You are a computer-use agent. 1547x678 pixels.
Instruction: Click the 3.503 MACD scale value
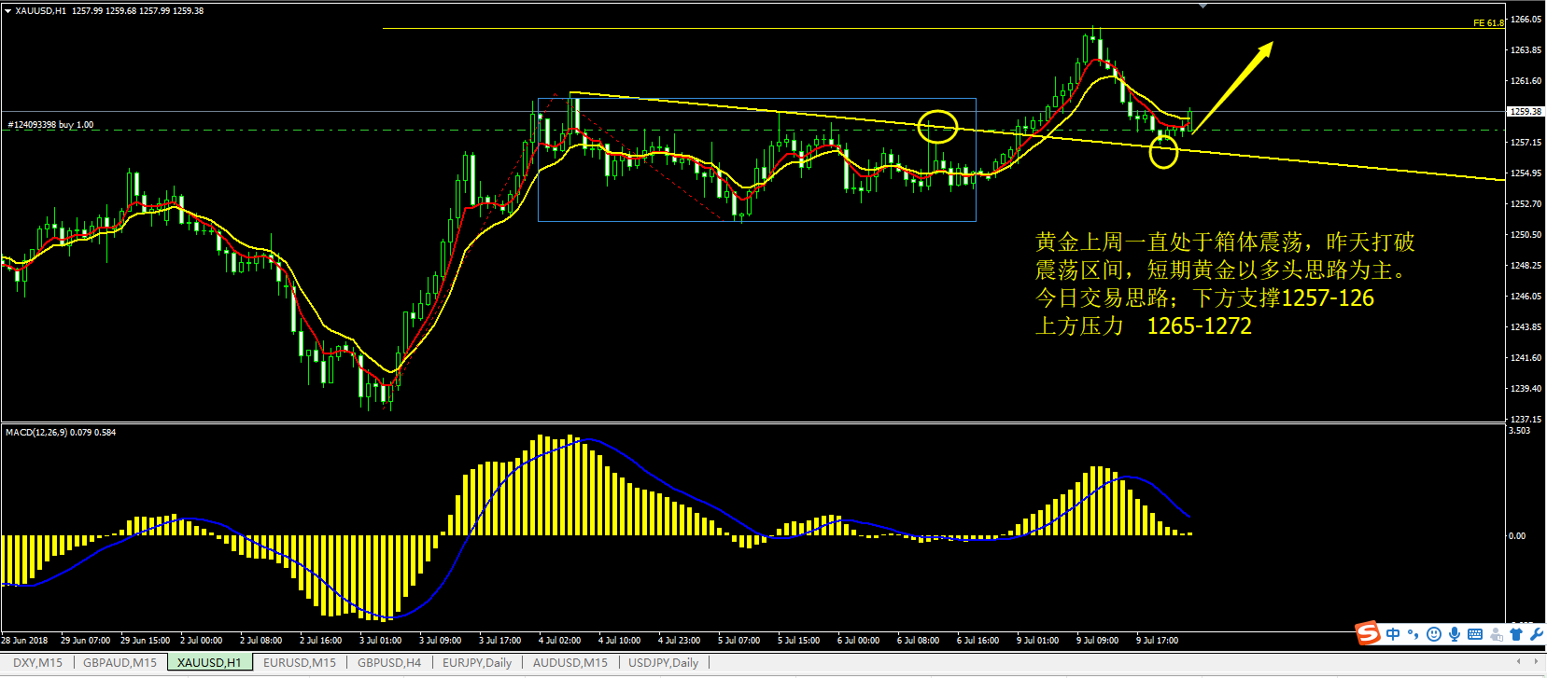(x=1520, y=431)
